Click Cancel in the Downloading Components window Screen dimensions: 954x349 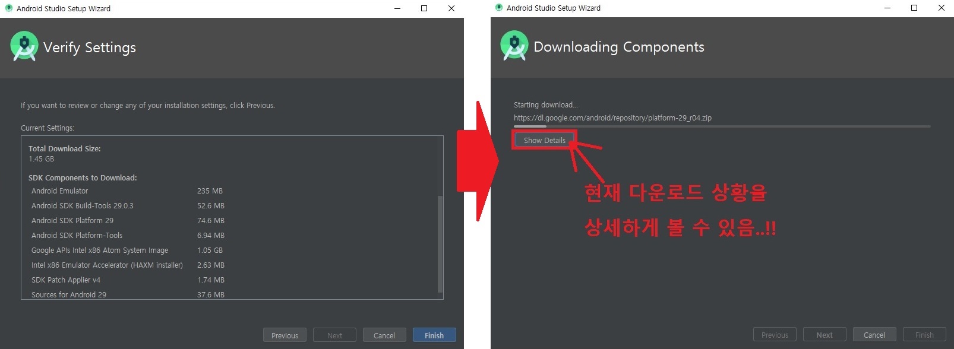[874, 335]
